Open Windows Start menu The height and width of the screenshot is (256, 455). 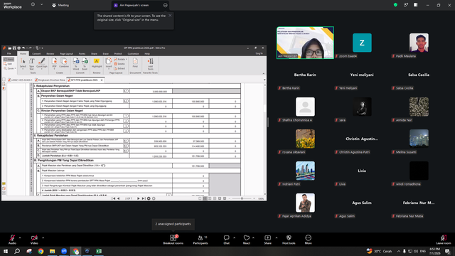click(6, 251)
